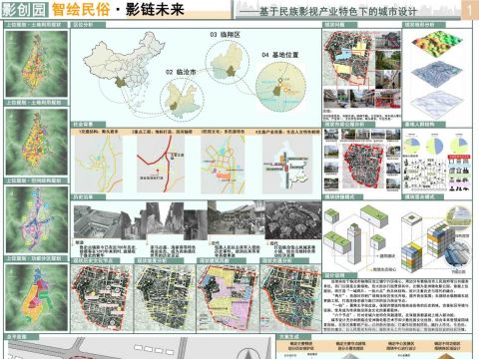Open the historic market crowd photo

point(236,219)
